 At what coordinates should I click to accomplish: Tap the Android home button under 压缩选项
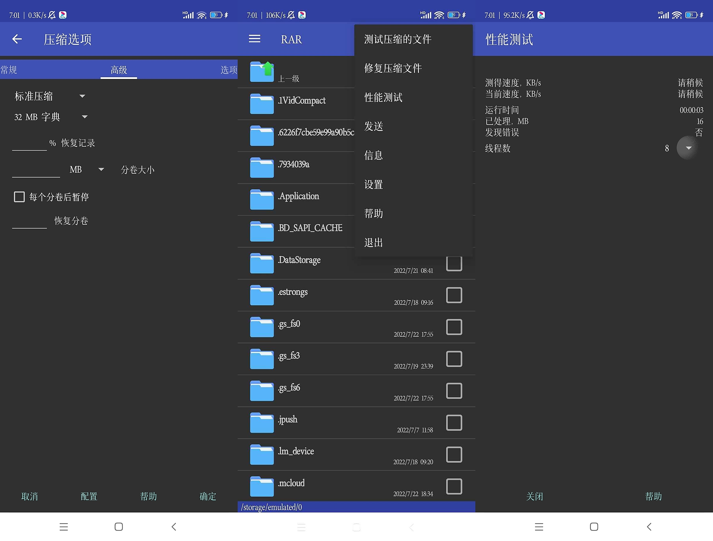tap(119, 527)
